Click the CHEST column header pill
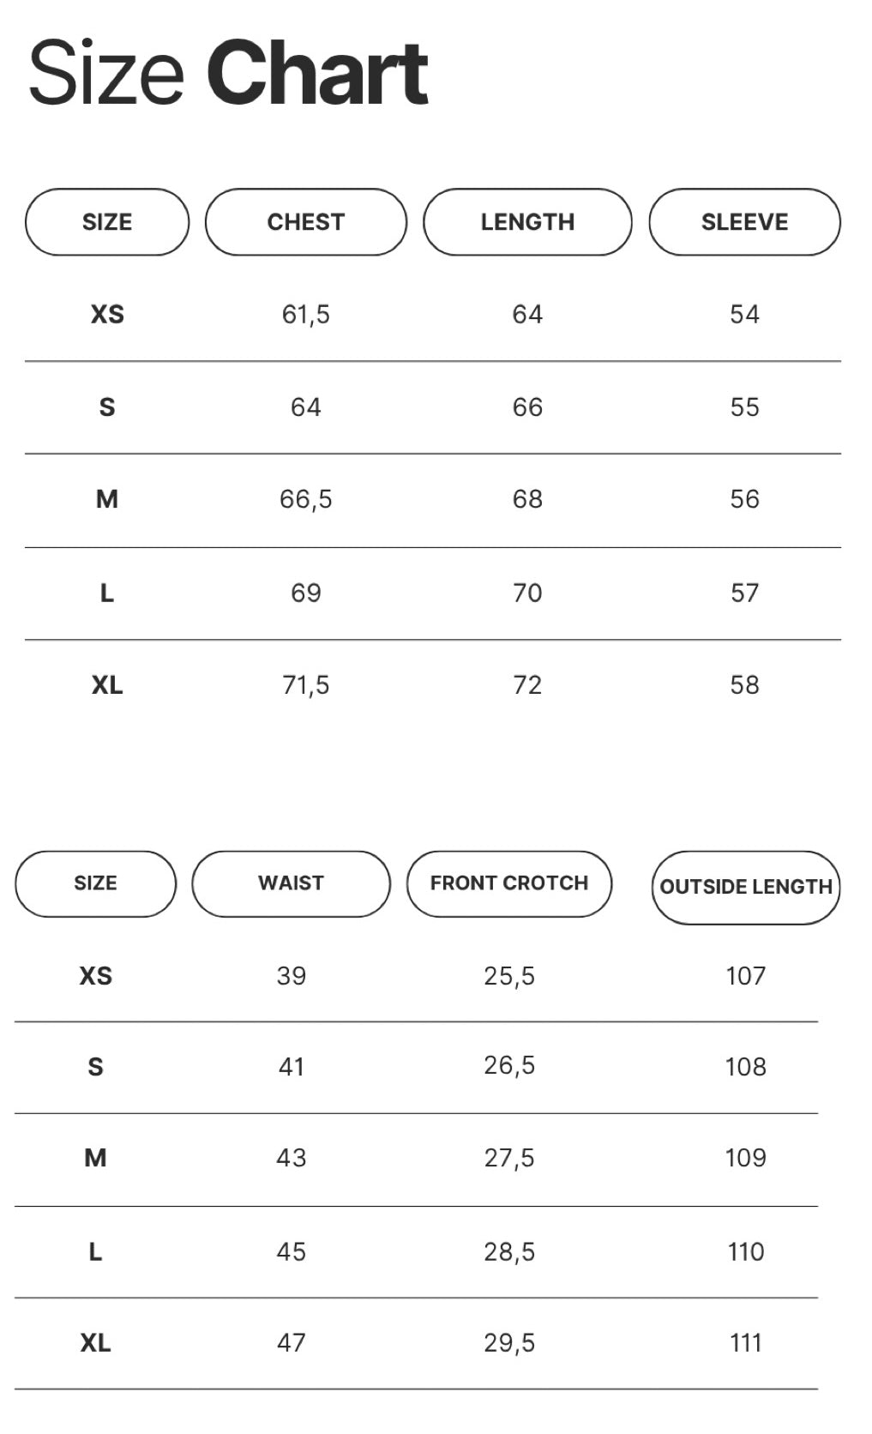 tap(305, 222)
